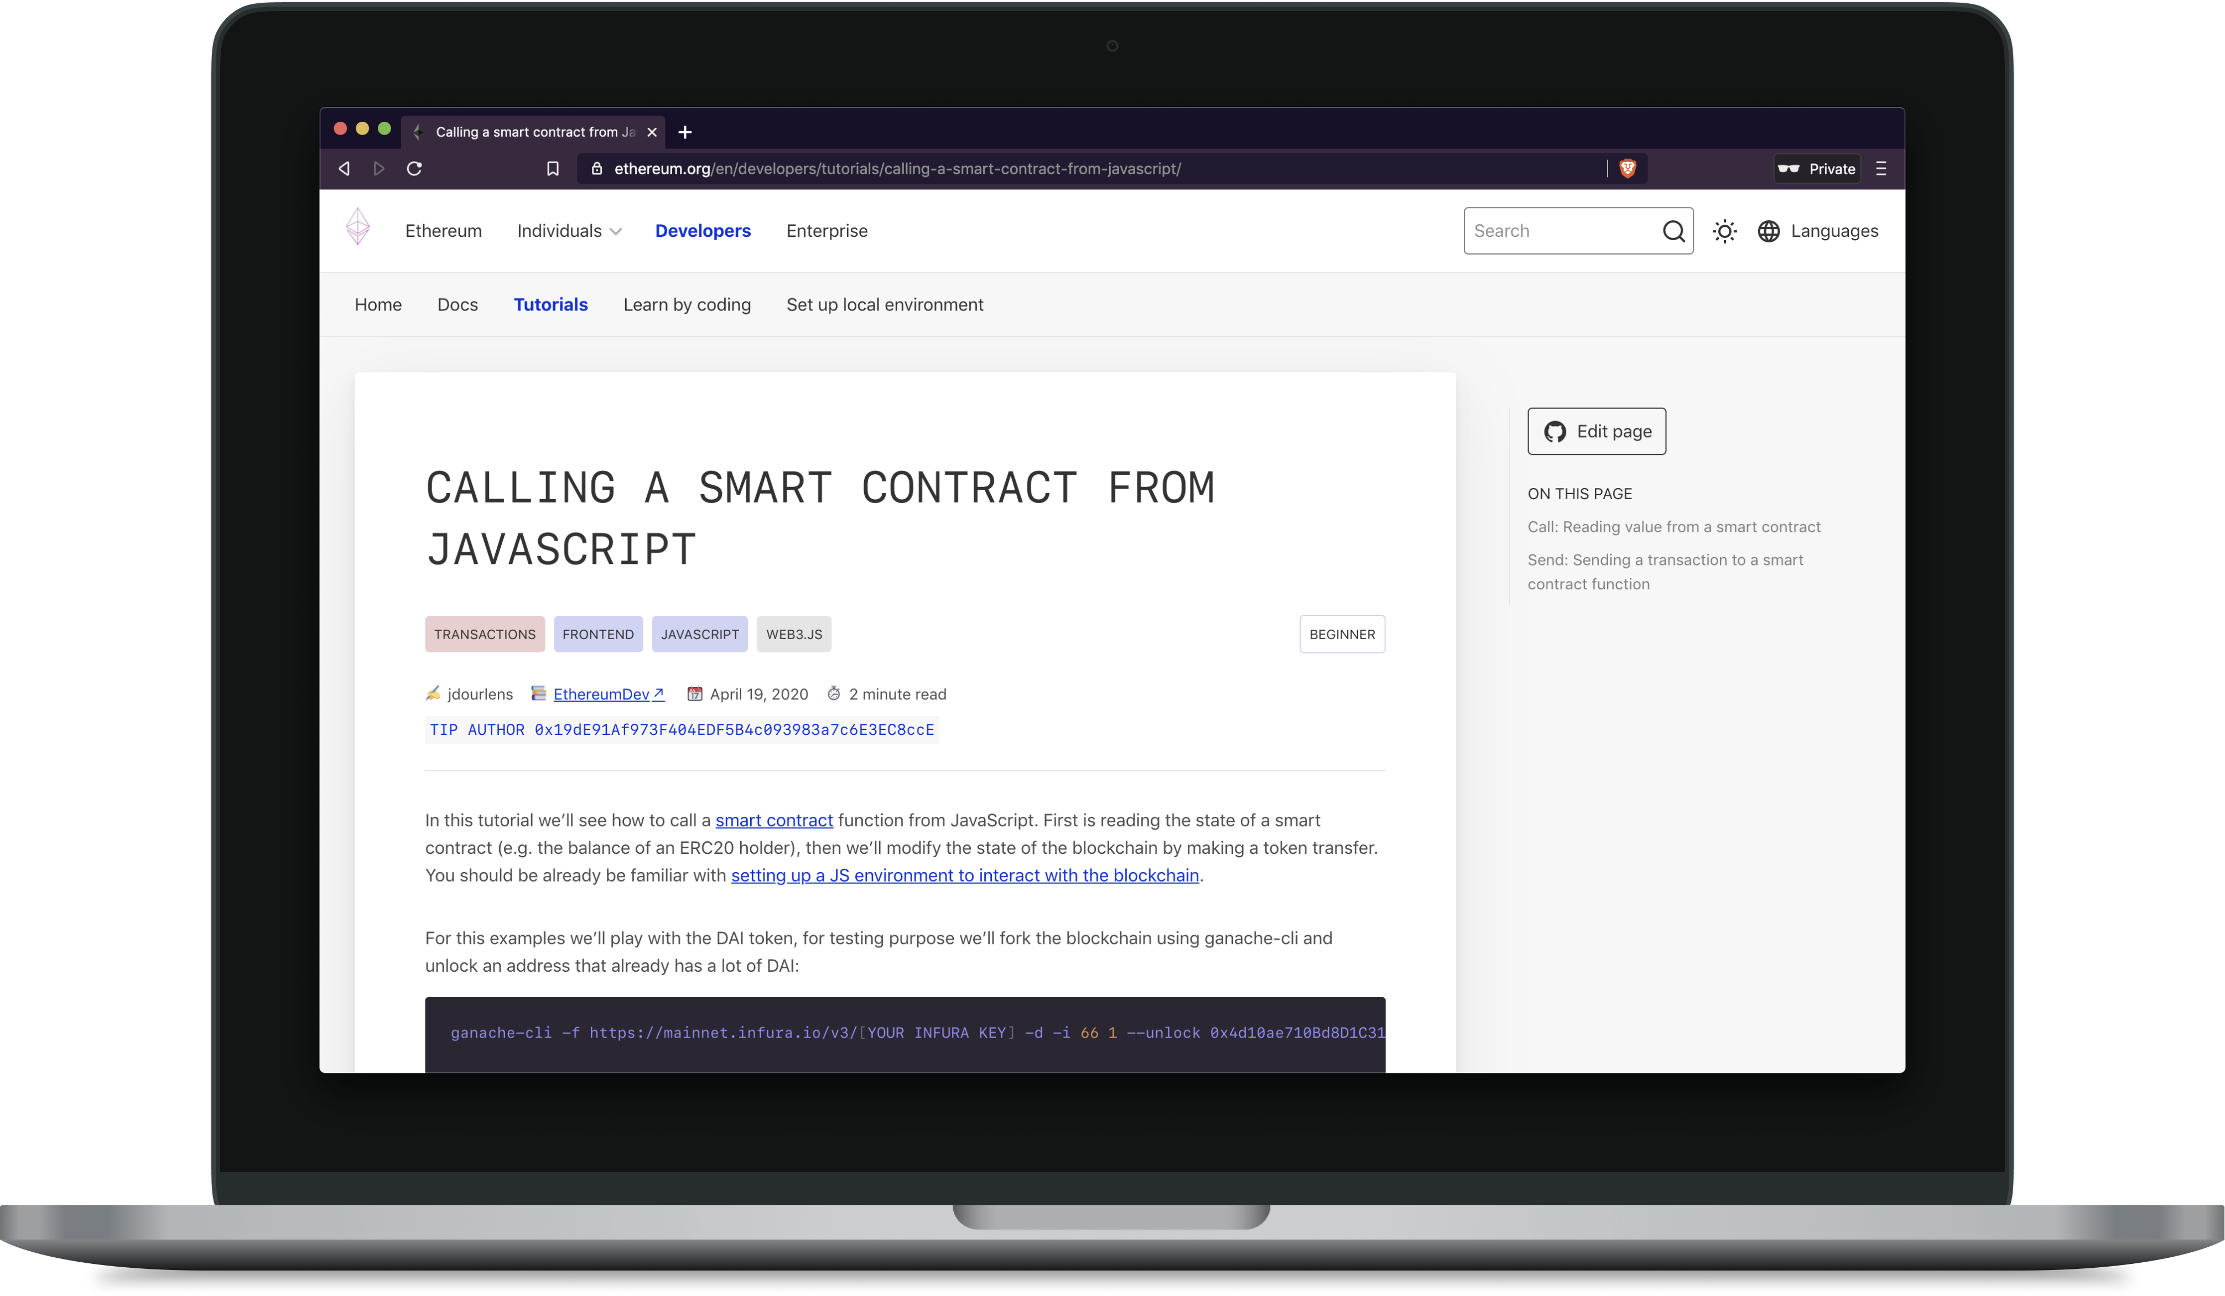The image size is (2225, 1296).
Task: Select the Tutorials tab
Action: tap(550, 304)
